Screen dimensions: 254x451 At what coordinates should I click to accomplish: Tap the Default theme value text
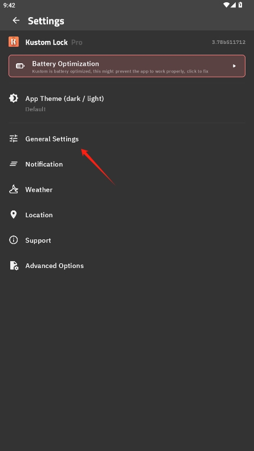click(x=35, y=109)
